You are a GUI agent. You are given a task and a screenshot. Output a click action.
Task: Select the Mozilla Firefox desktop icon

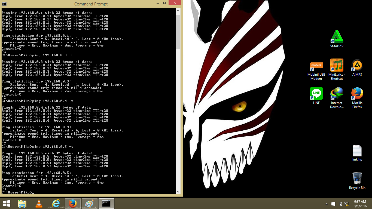[x=357, y=98]
